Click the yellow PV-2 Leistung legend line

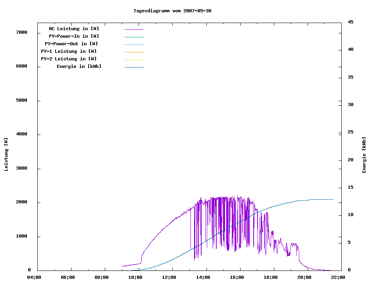tap(134, 60)
